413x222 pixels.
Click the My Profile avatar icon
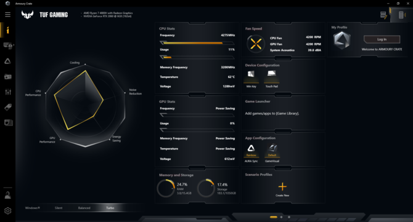pos(341,40)
